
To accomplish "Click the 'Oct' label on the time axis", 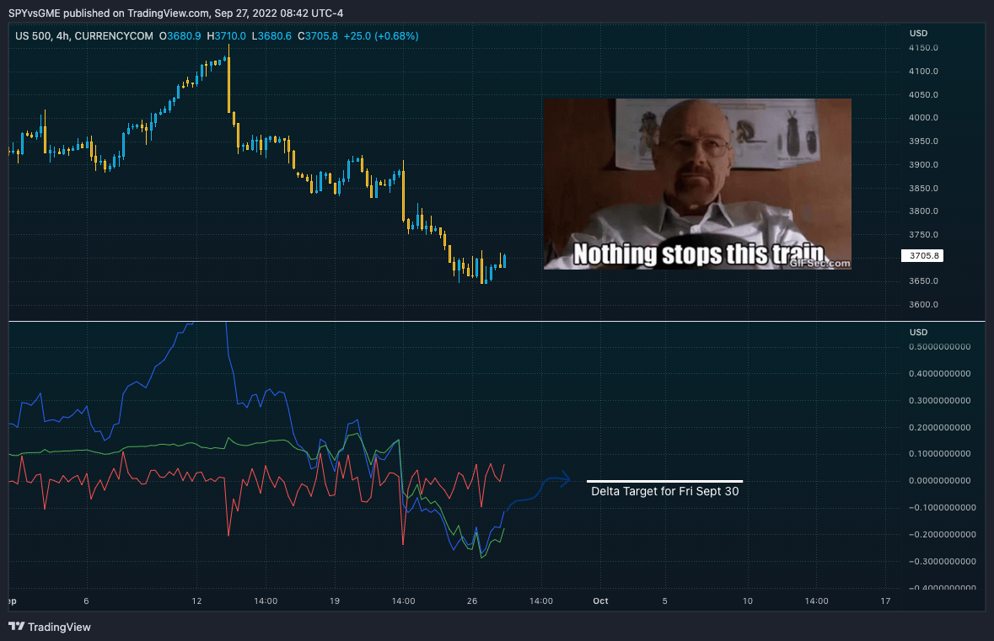I will pos(600,601).
